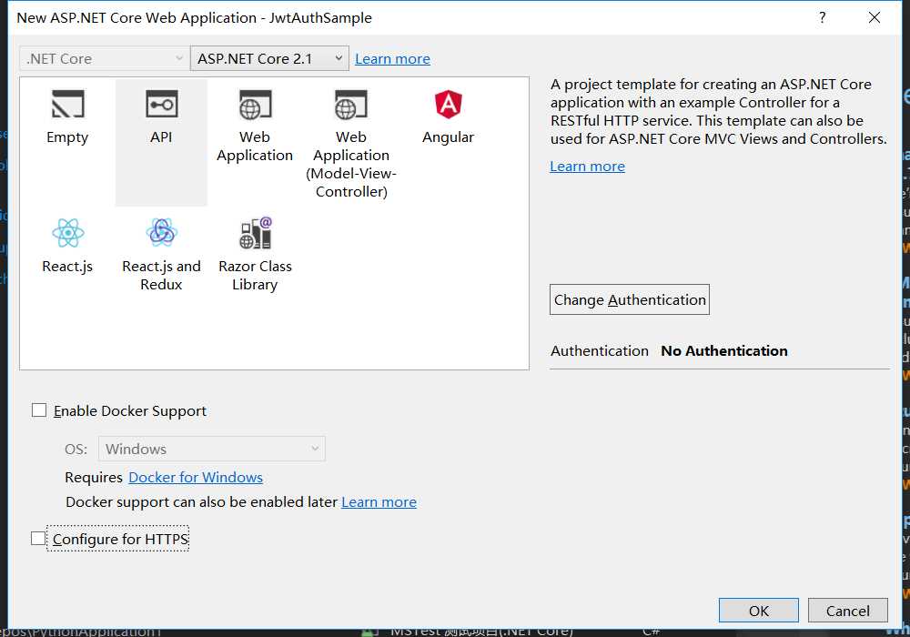This screenshot has height=637, width=910.
Task: Click the dialog title JwtAuthSample text
Action: click(x=320, y=18)
